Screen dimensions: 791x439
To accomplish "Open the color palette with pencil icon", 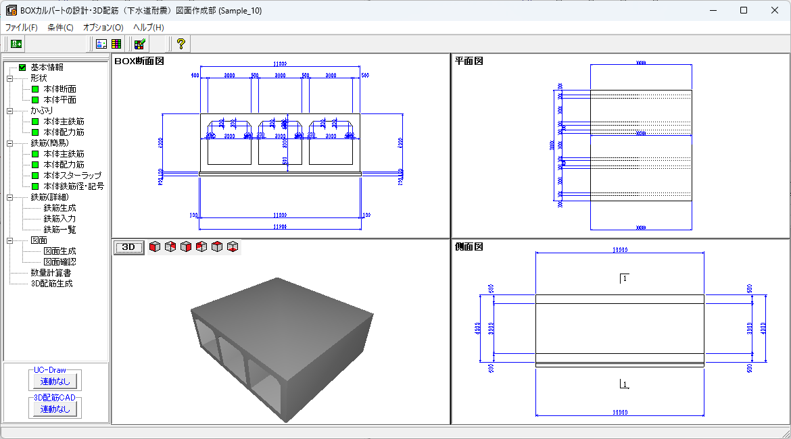I will (x=140, y=44).
